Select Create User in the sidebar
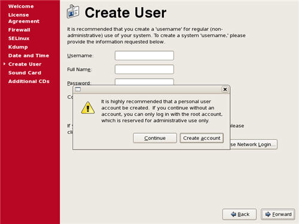Viewport: 299px width, 224px height. pyautogui.click(x=25, y=64)
